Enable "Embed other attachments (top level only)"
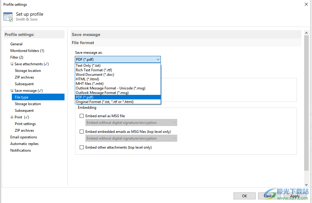Screen dimensions: 312x203 point(81,147)
